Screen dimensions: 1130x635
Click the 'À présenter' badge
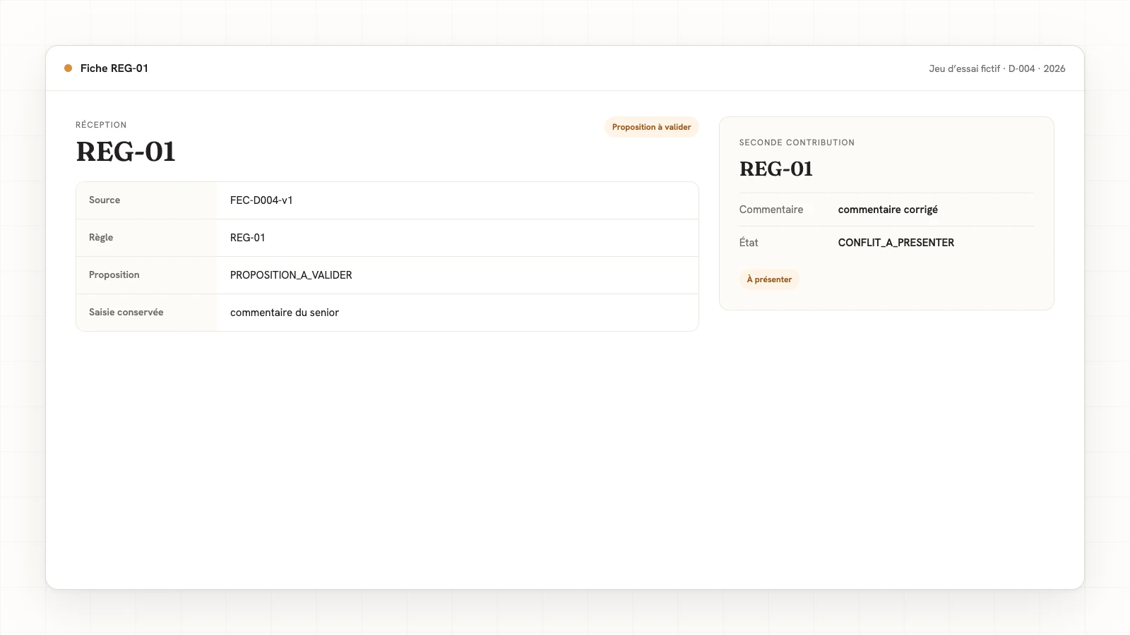[769, 279]
